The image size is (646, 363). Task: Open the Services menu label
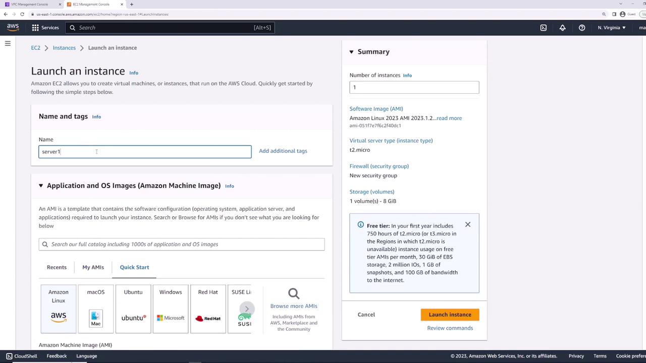click(x=50, y=28)
